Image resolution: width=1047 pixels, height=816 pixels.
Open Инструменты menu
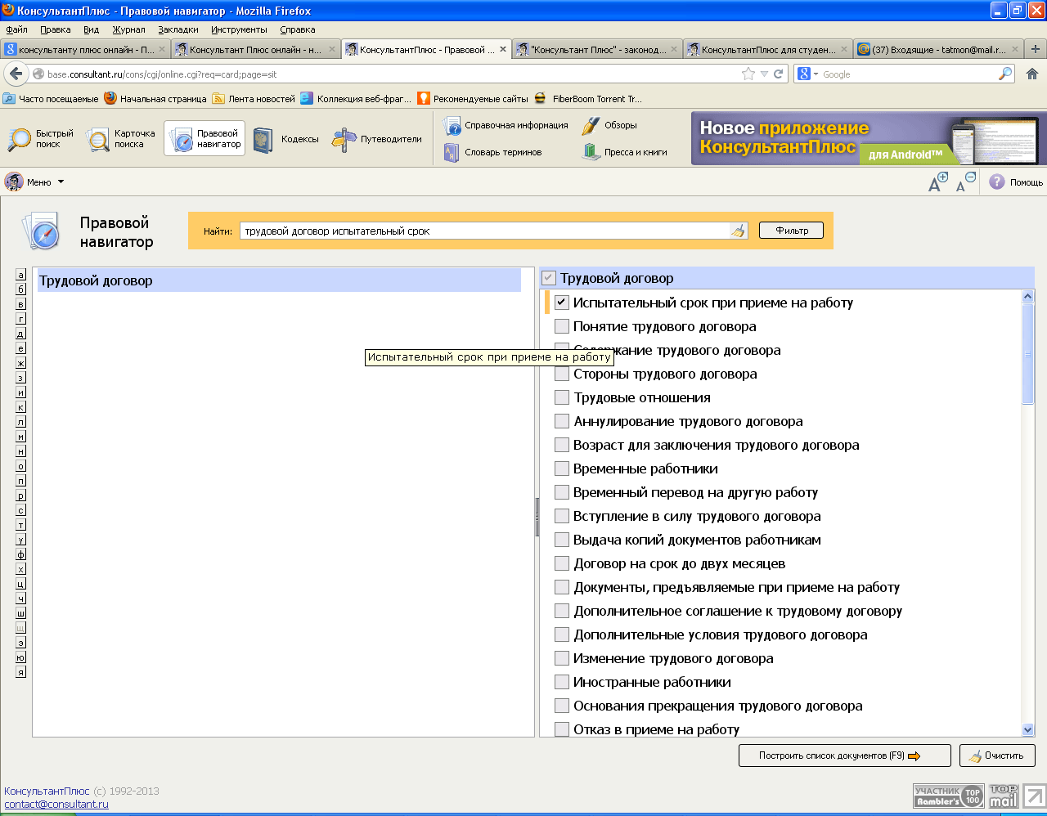(x=239, y=29)
